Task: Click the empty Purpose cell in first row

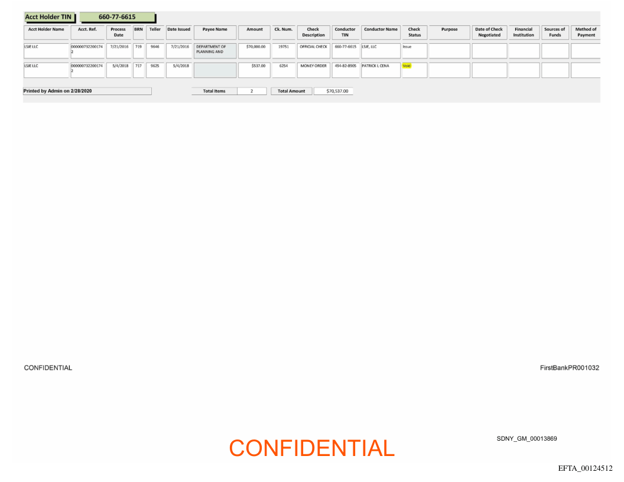Action: [449, 50]
